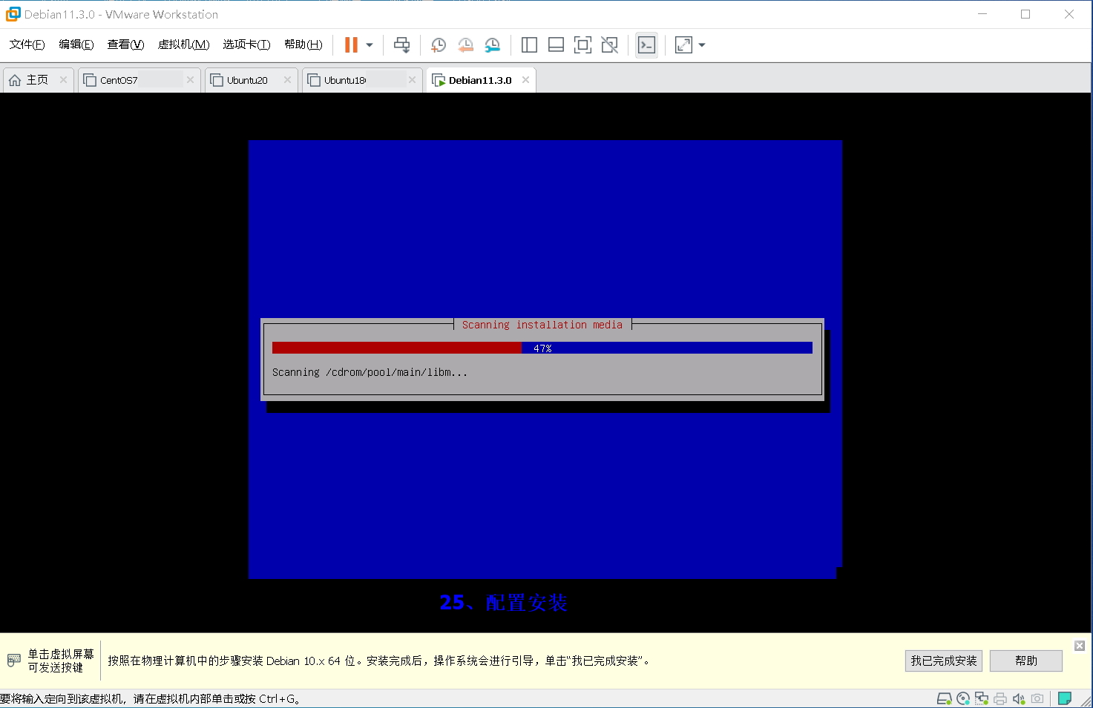Toggle the library sidebar panel

pyautogui.click(x=529, y=45)
